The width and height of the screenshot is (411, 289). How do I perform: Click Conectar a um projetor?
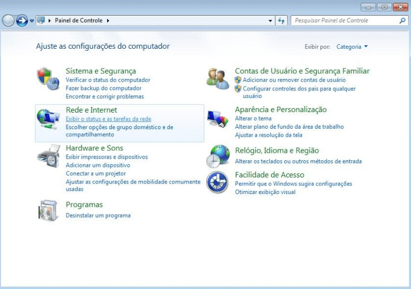click(96, 173)
